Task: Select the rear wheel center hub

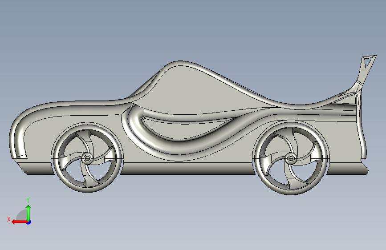Action: pyautogui.click(x=291, y=158)
